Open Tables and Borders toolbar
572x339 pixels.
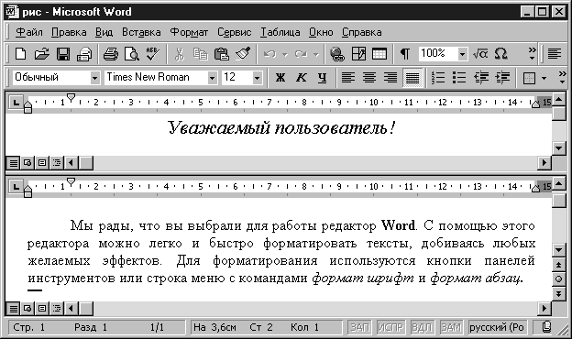pyautogui.click(x=358, y=54)
